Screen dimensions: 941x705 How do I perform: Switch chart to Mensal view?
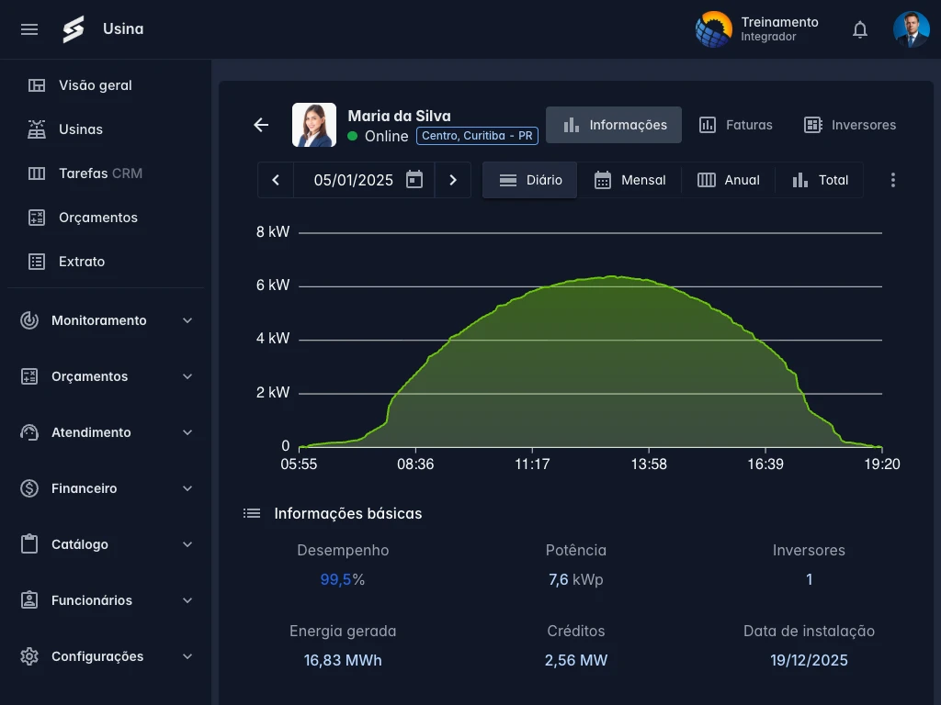click(629, 180)
